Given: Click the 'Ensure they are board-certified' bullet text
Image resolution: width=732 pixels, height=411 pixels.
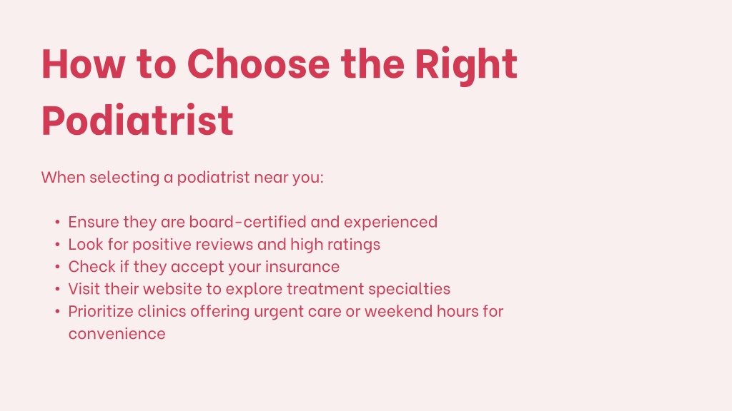Looking at the screenshot, I should tap(252, 223).
